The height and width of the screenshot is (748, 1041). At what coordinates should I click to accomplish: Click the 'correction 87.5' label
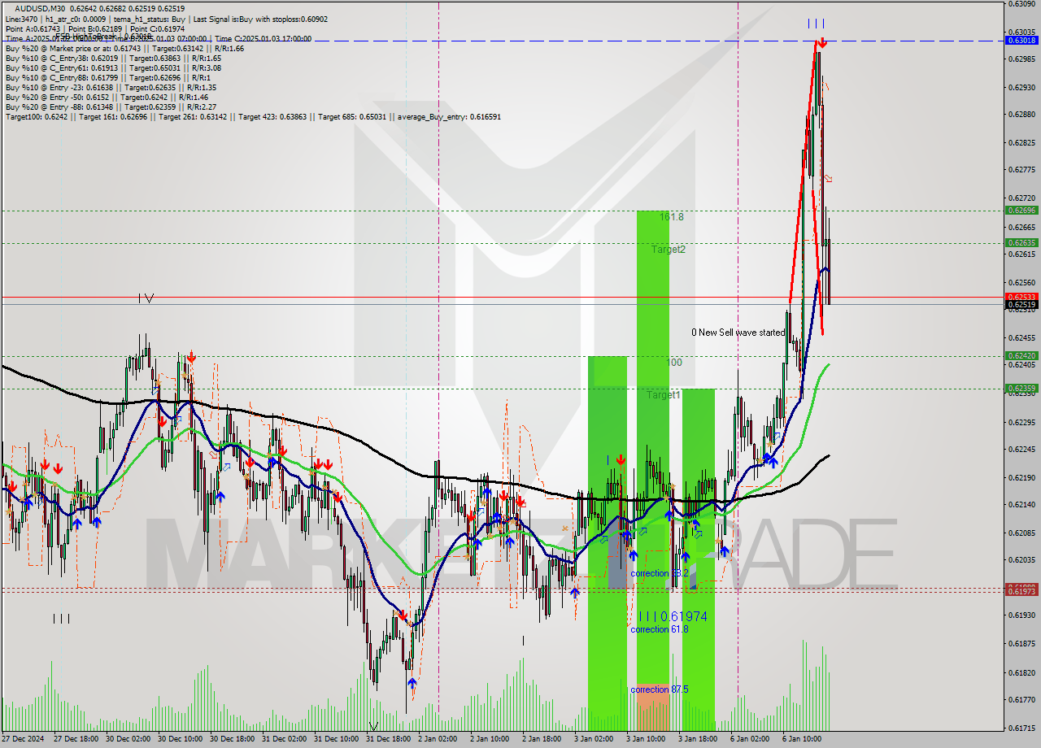click(660, 689)
